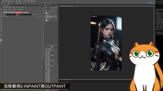Open the layer fill dropdown

(x=56, y=11)
